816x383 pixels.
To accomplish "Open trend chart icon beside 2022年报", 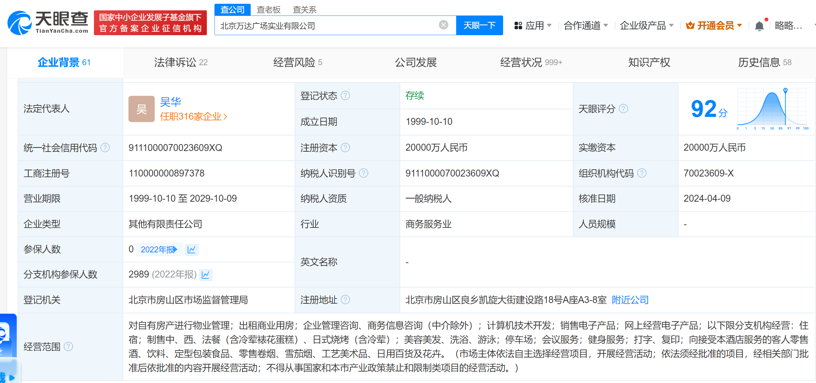I will (191, 249).
